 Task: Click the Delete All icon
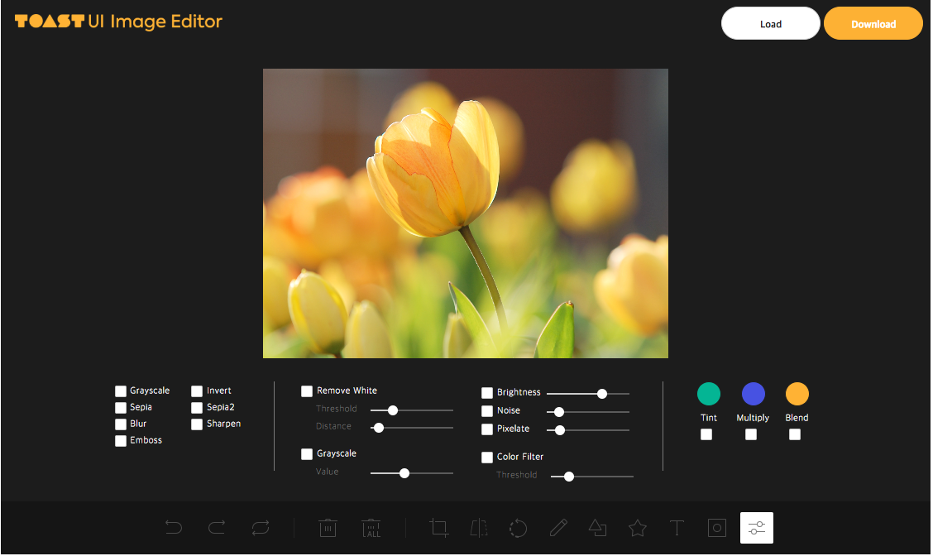[371, 527]
